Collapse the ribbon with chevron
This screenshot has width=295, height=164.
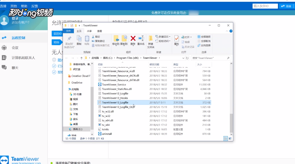(227, 31)
